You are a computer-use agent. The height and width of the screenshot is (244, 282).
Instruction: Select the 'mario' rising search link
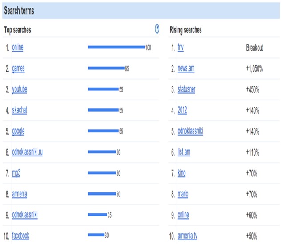(183, 194)
